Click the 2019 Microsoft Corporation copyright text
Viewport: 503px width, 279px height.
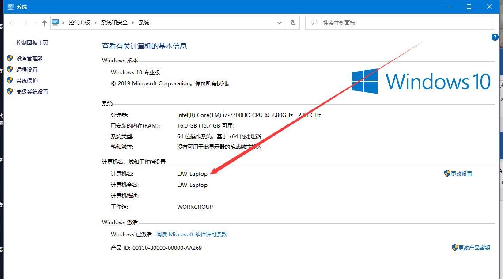pyautogui.click(x=170, y=83)
